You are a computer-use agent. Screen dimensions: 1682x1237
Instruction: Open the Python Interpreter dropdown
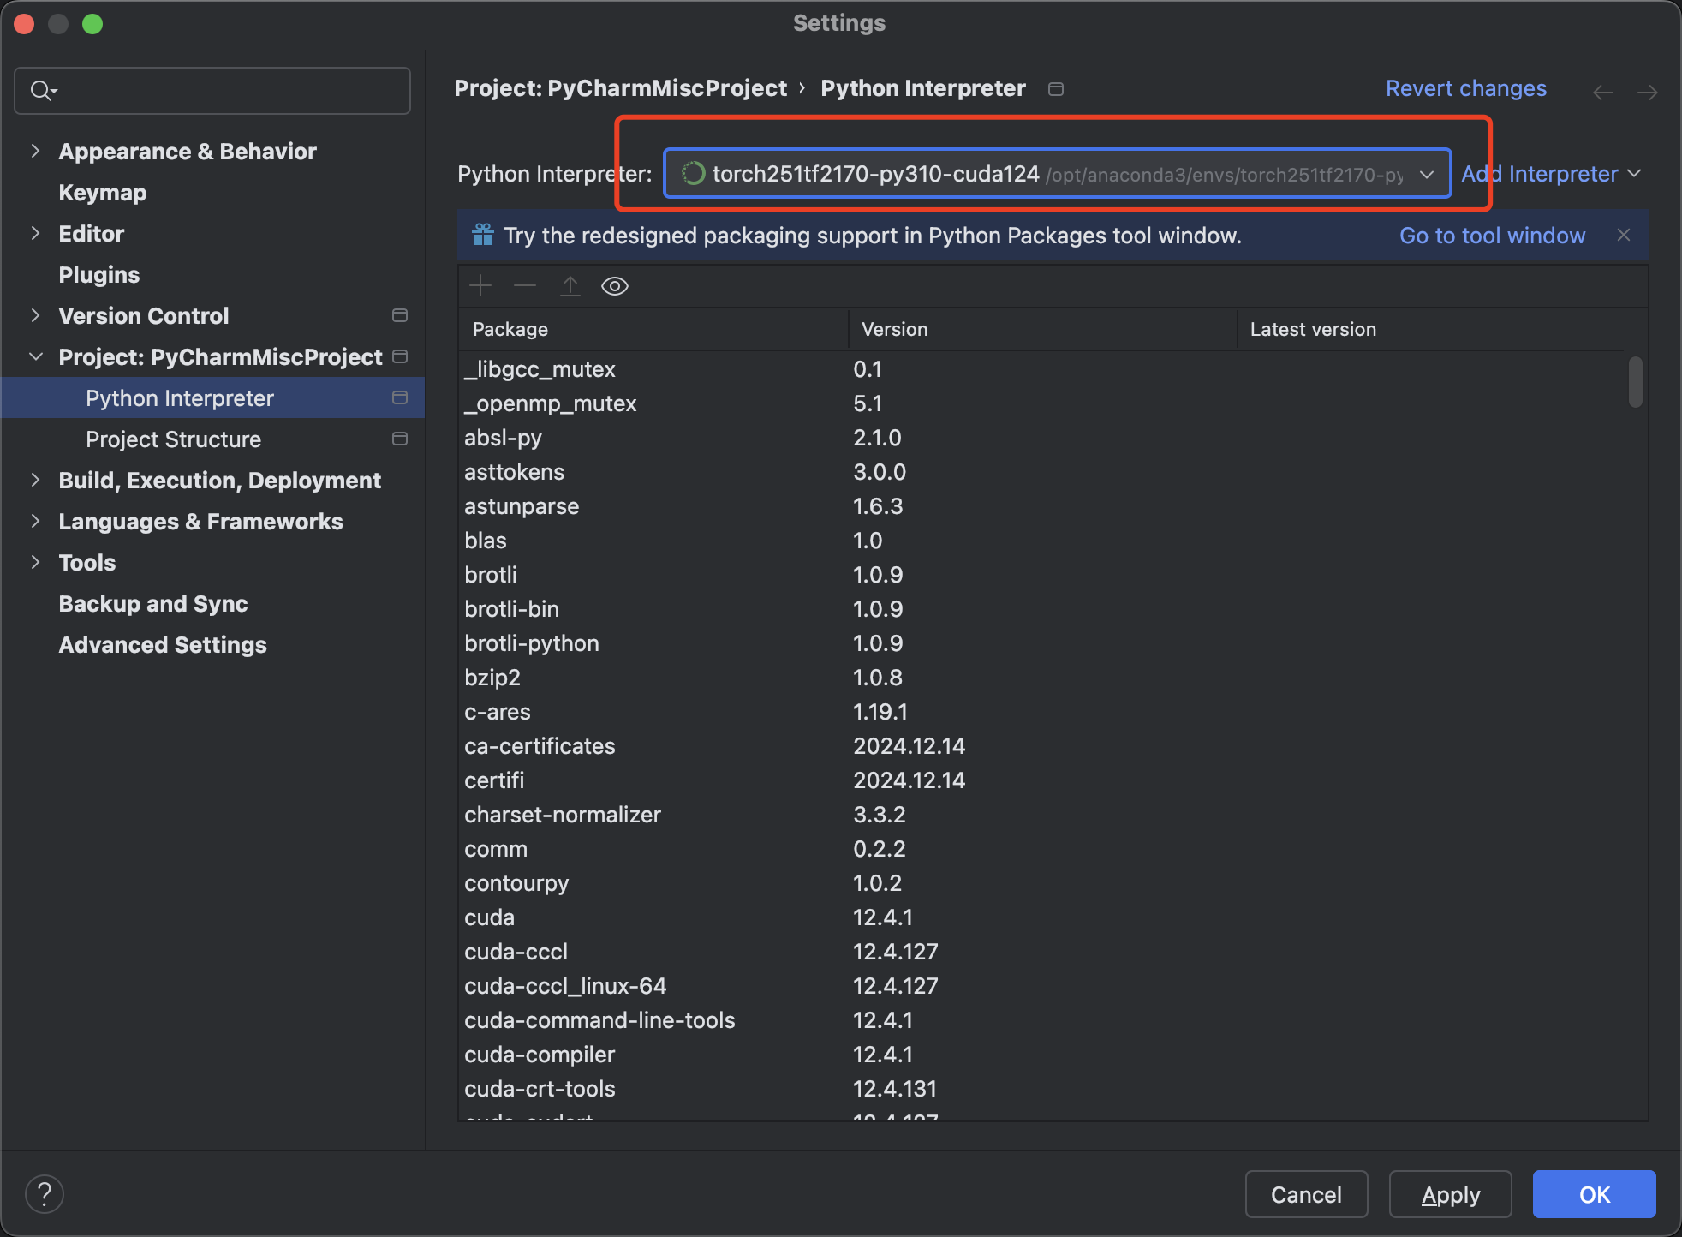click(x=1058, y=174)
